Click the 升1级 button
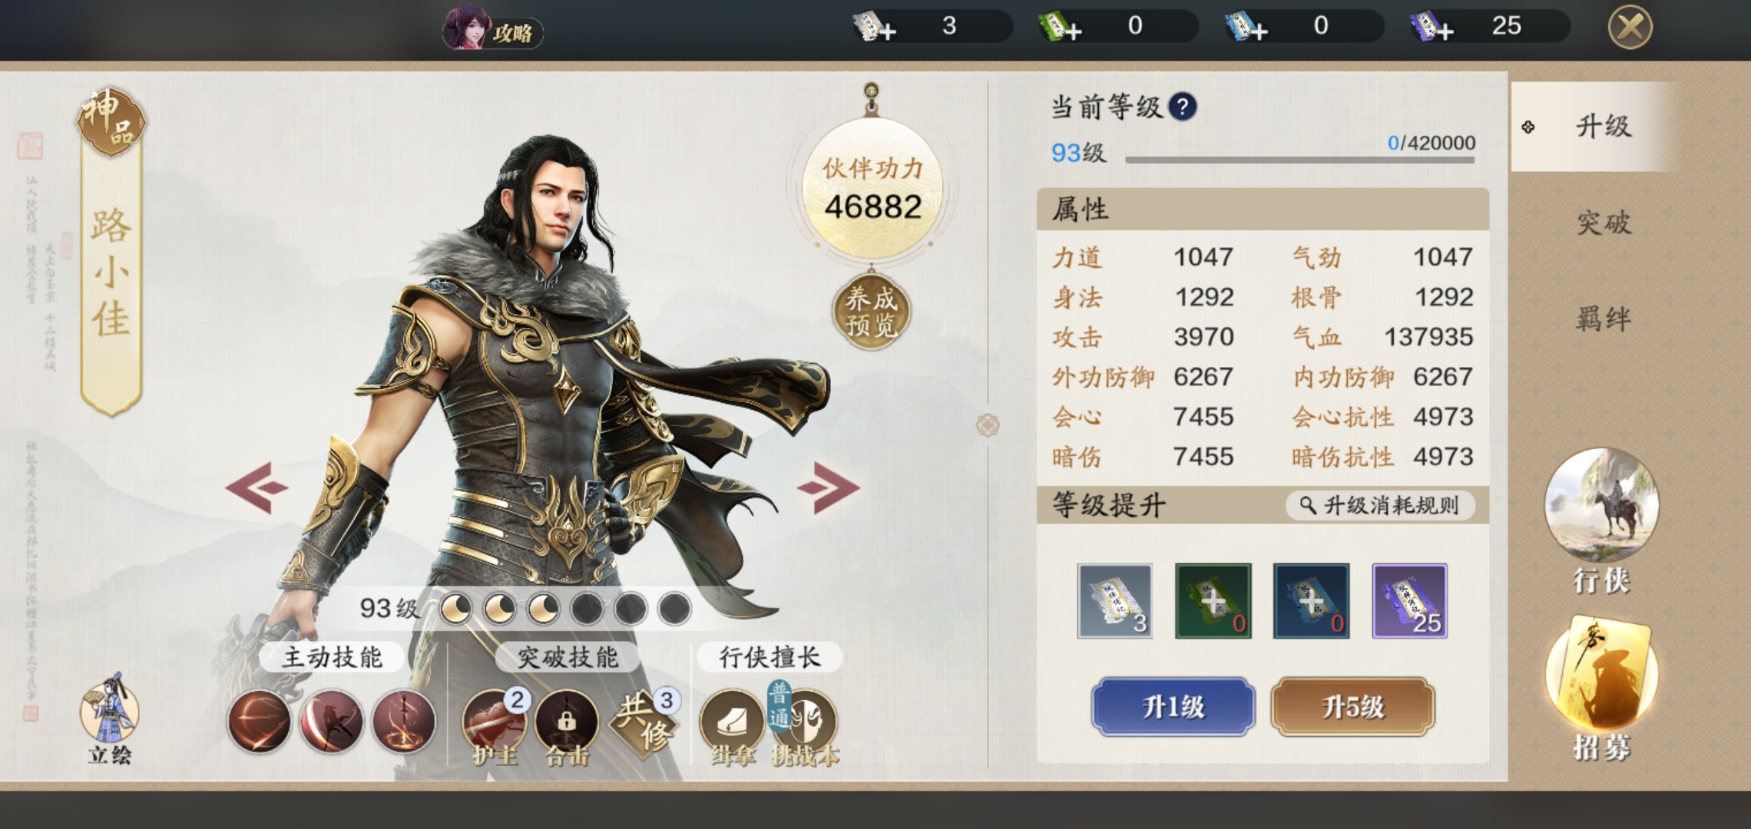The width and height of the screenshot is (1751, 829). (x=1173, y=706)
